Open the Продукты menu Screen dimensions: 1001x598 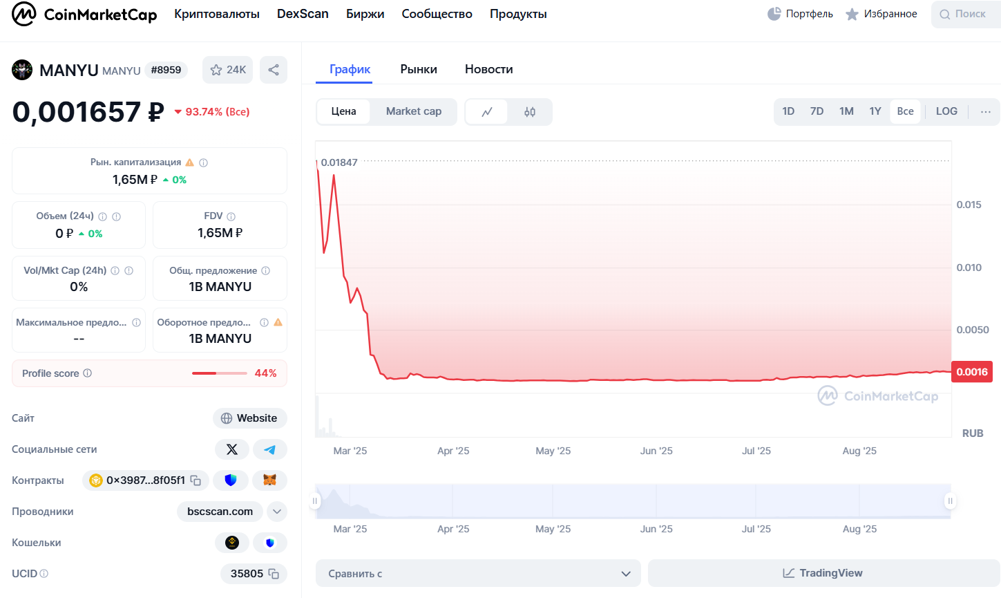pos(518,14)
